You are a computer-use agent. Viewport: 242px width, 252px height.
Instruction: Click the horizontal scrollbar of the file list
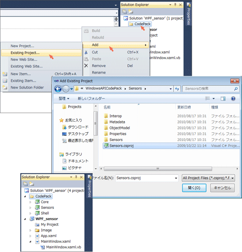158,169
